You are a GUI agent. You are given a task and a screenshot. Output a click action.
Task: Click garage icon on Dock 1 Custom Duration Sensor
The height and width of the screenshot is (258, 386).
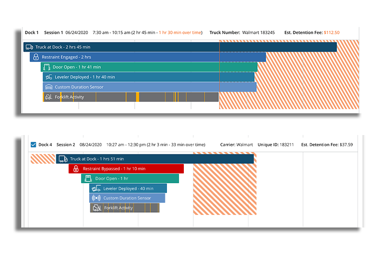[48, 87]
